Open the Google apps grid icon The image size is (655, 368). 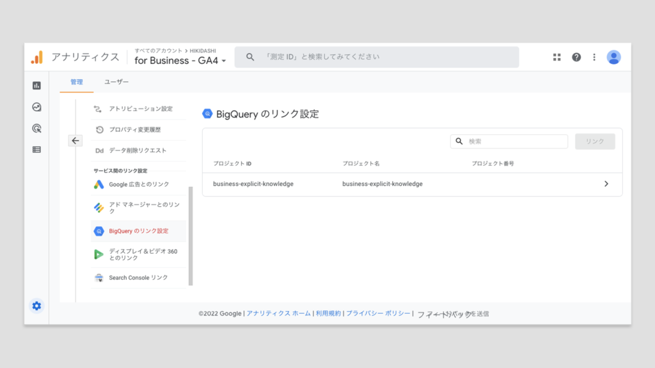tap(556, 57)
